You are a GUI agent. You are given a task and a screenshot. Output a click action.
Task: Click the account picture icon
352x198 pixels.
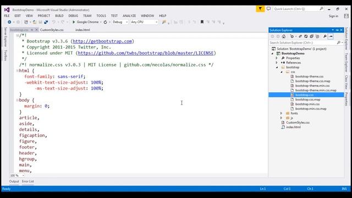point(346,16)
